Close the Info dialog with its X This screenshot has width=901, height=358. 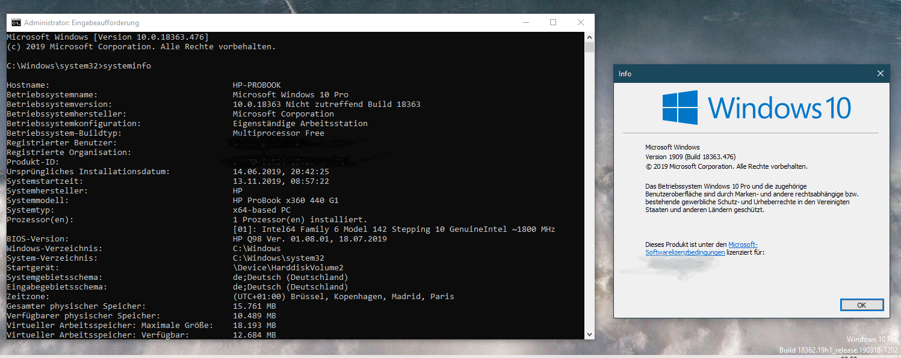coord(881,74)
